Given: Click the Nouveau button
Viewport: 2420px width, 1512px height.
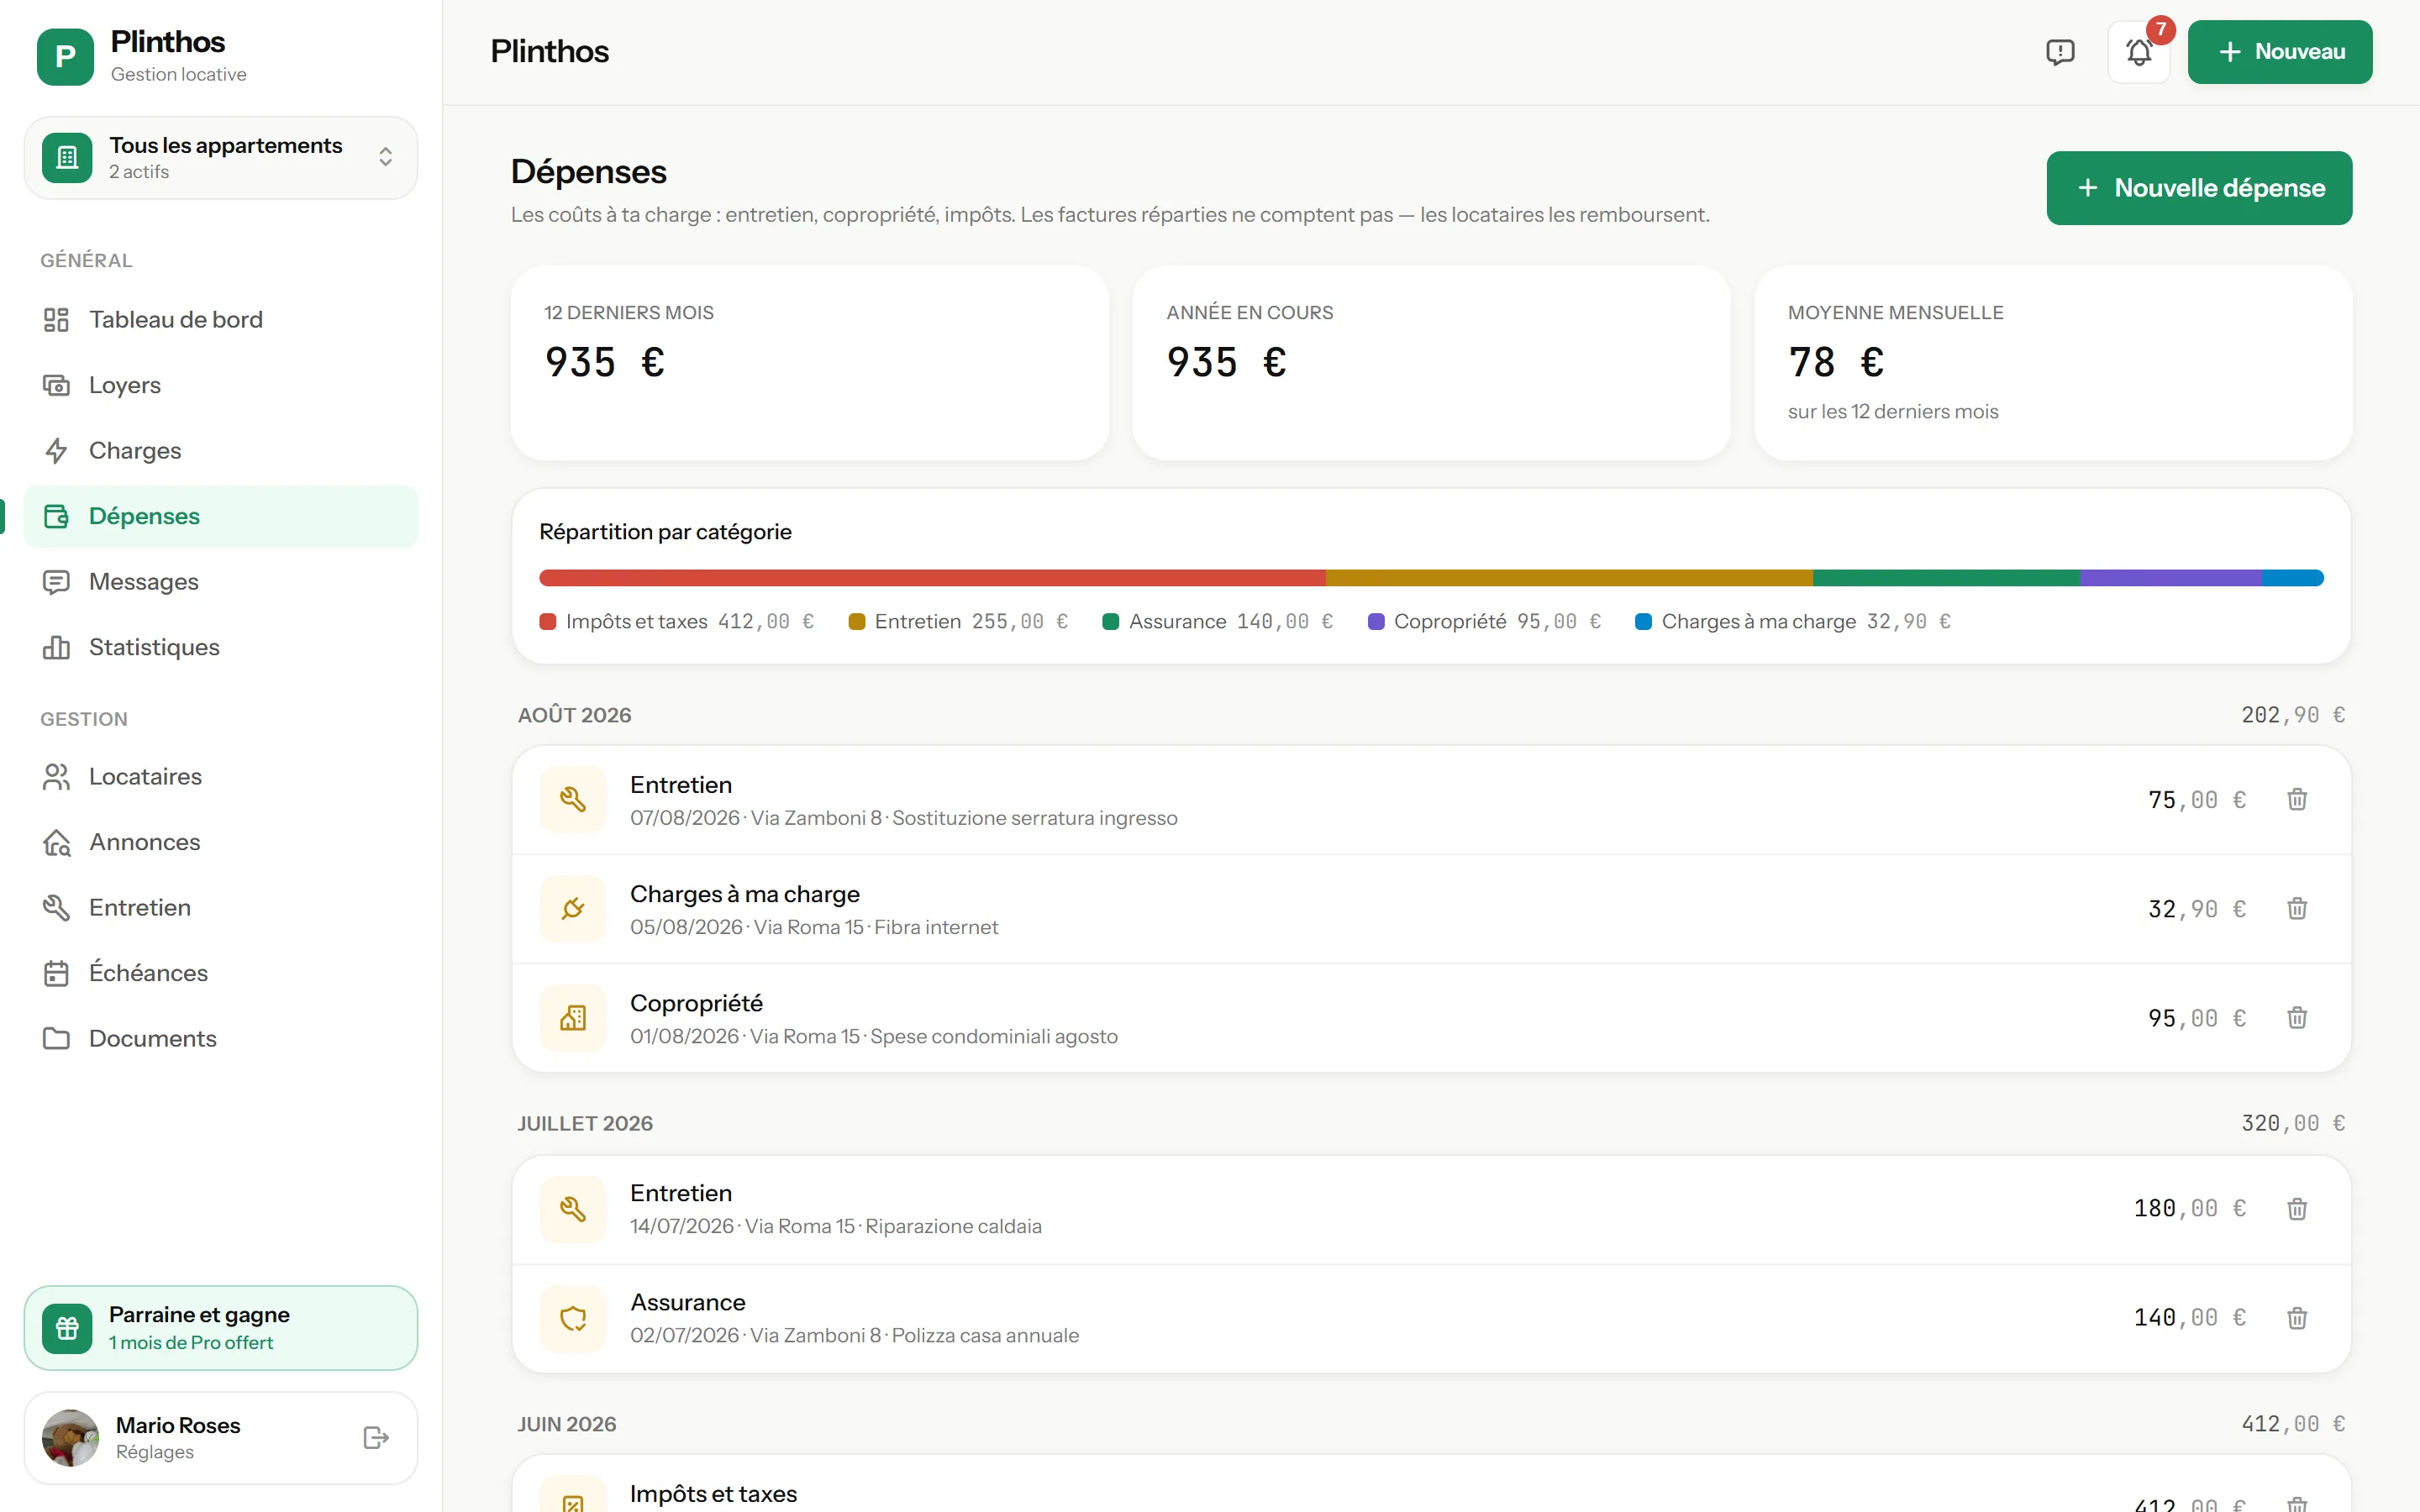Looking at the screenshot, I should 2280,52.
